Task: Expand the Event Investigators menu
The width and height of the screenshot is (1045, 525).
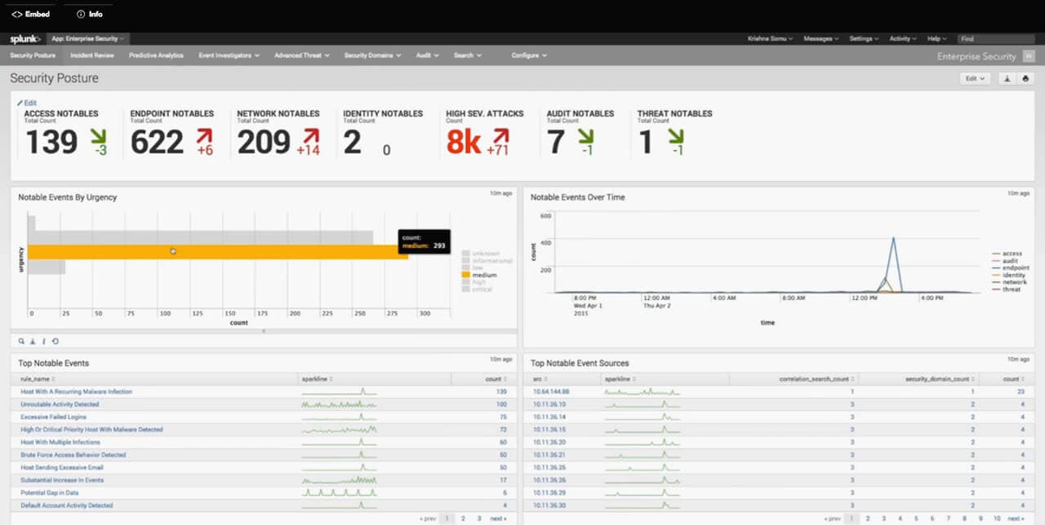Action: pyautogui.click(x=229, y=55)
